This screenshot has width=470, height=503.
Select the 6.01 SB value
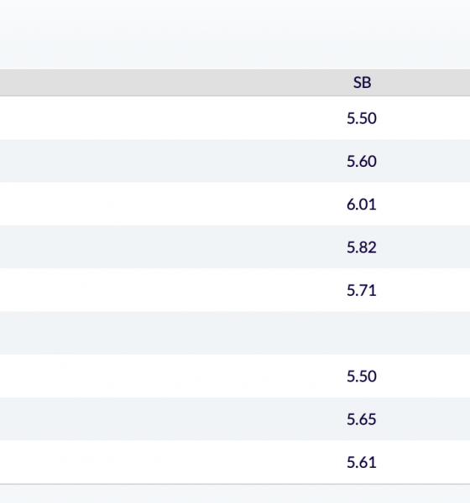[362, 204]
